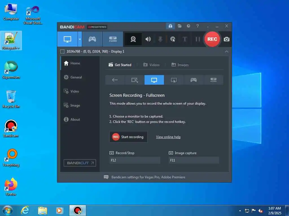289x216 pixels.
Task: Switch to Get Started tab
Action: [x=120, y=65]
